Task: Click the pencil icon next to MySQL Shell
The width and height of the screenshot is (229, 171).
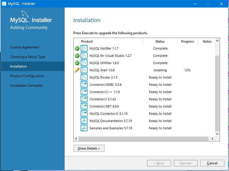Action: [77, 70]
